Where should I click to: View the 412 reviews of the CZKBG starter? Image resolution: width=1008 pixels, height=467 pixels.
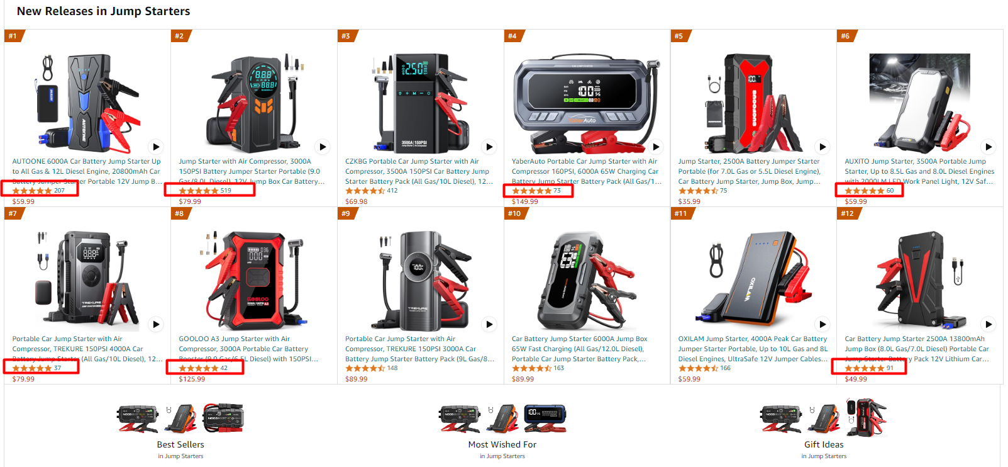click(372, 191)
